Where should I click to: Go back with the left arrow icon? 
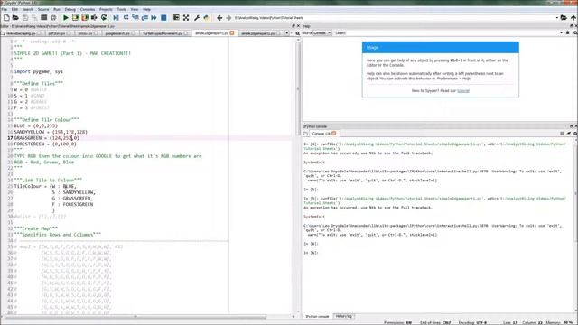coord(219,18)
